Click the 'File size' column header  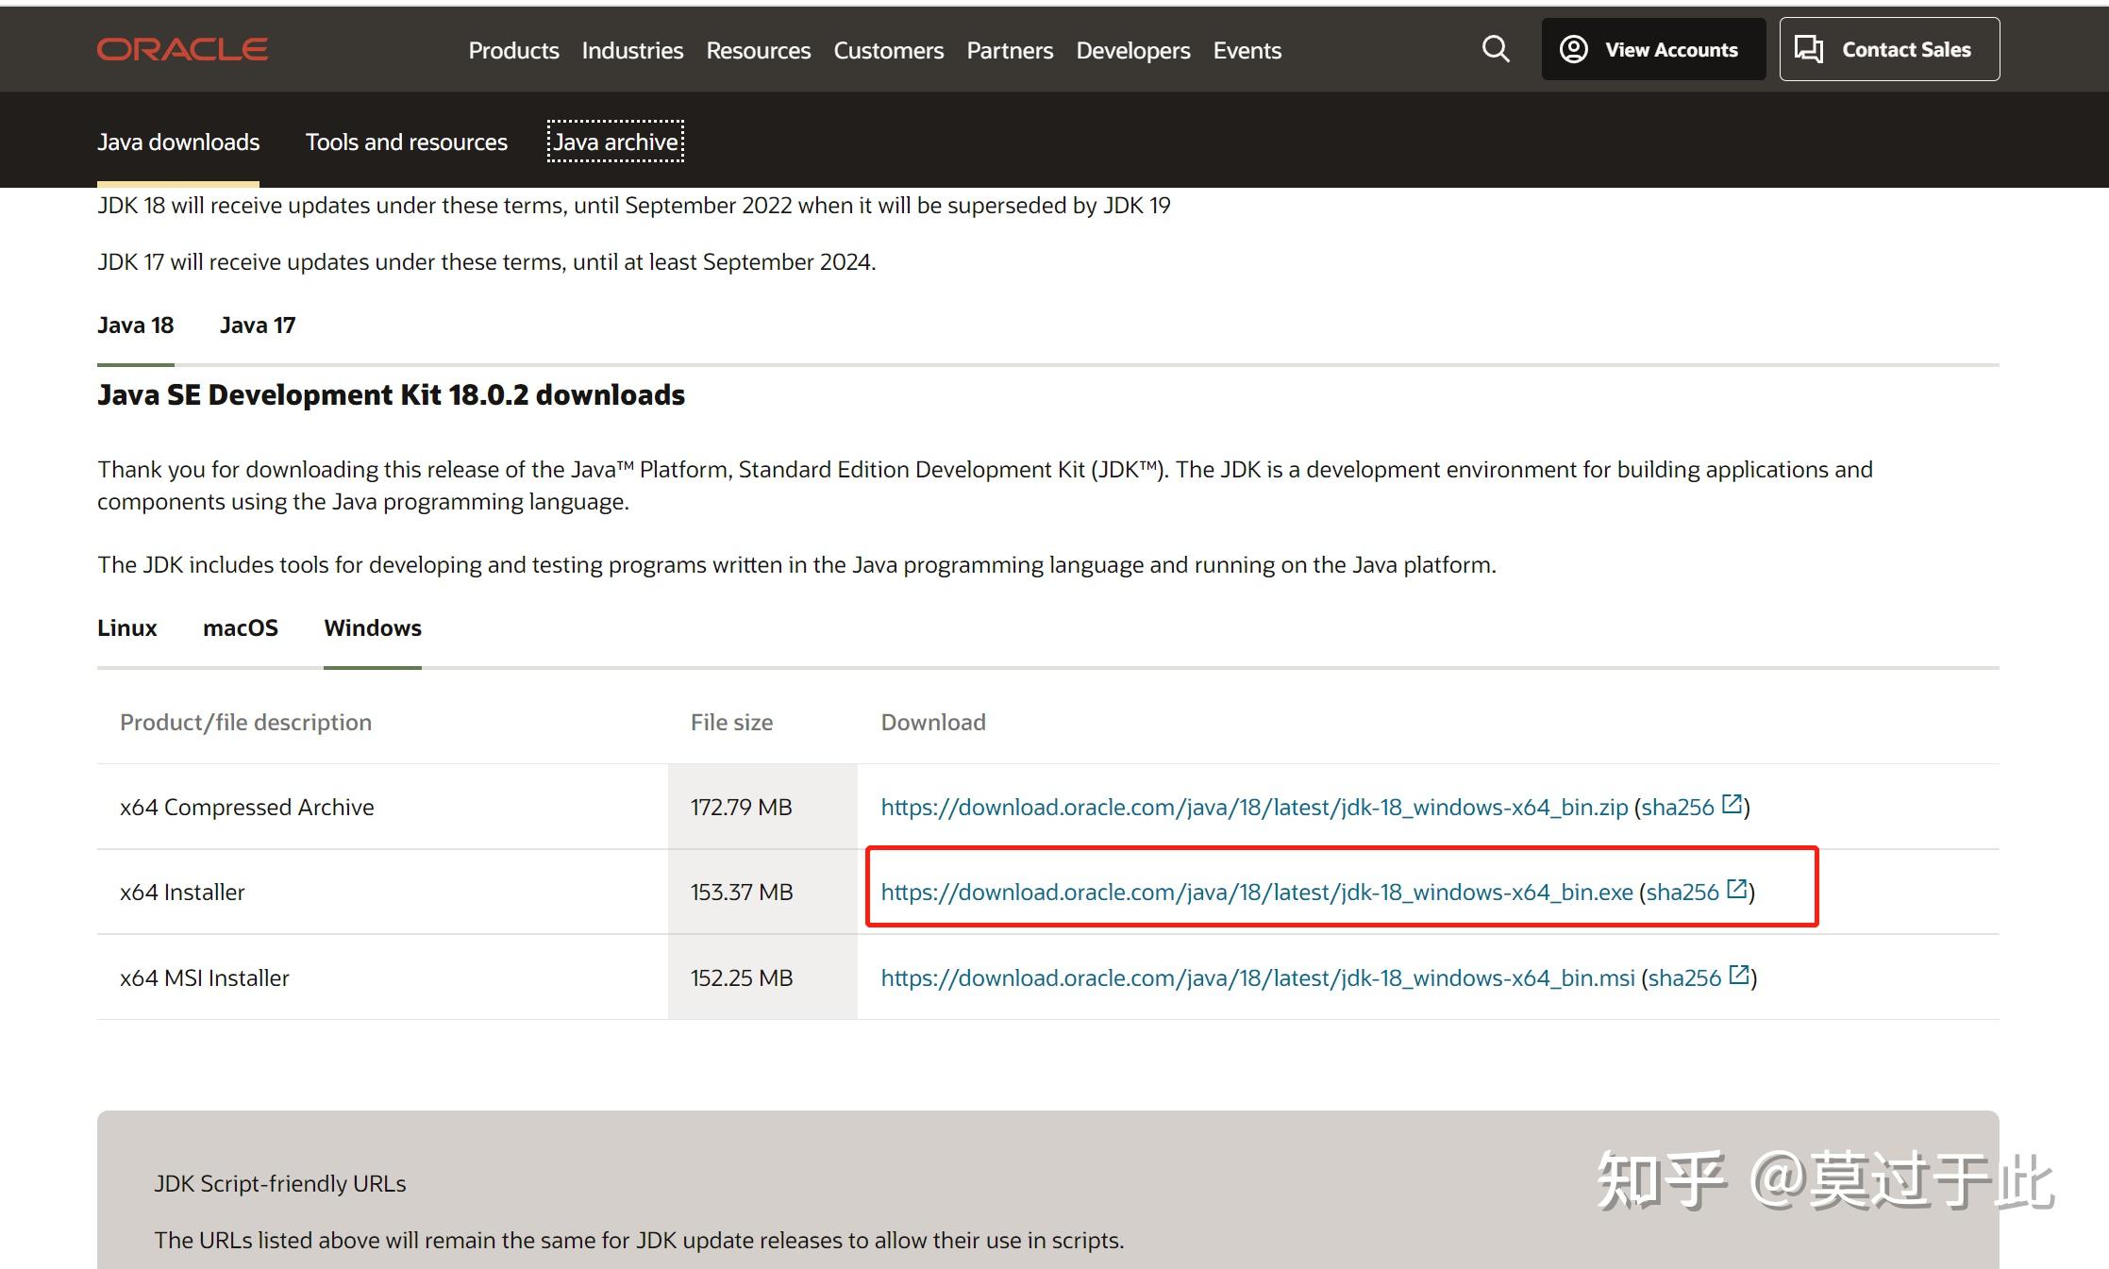pyautogui.click(x=731, y=723)
